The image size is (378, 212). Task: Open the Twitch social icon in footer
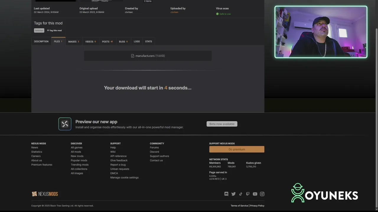tap(248, 194)
